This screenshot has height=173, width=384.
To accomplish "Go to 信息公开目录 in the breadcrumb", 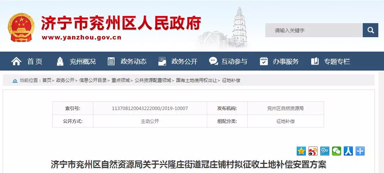I will 93,80.
